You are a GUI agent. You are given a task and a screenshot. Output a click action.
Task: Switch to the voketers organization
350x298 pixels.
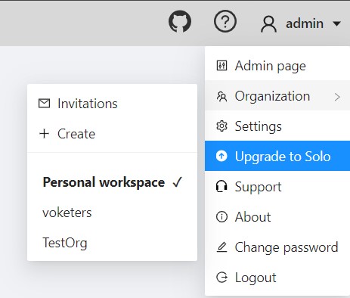(112, 213)
